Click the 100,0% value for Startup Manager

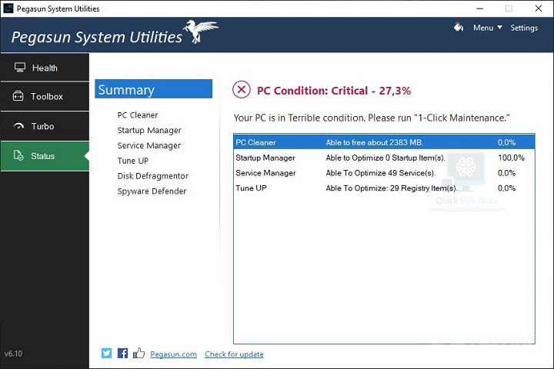tap(511, 158)
